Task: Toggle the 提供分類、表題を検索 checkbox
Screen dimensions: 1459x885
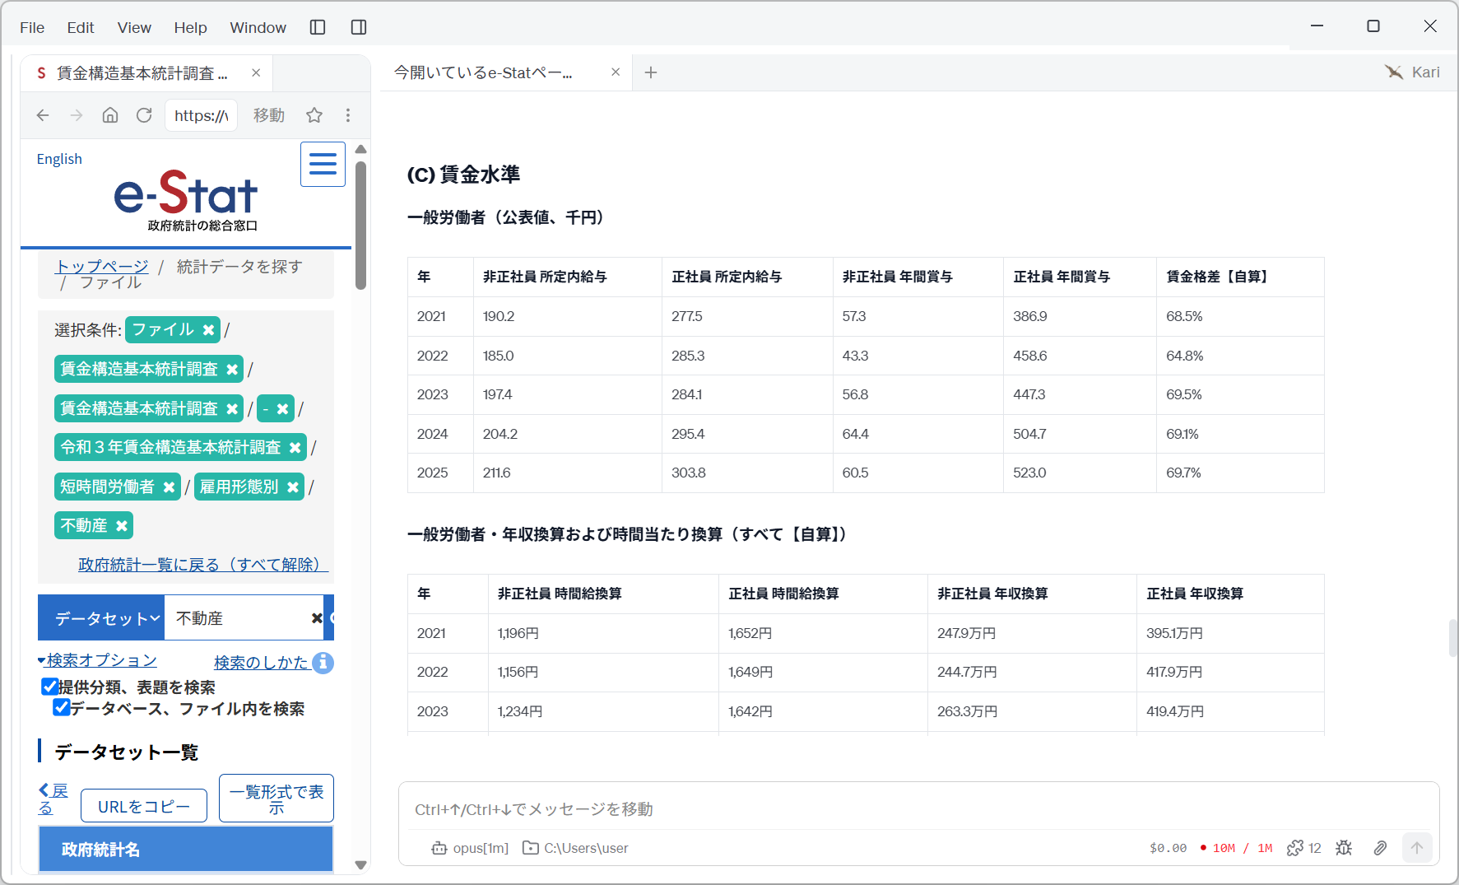Action: 50,687
